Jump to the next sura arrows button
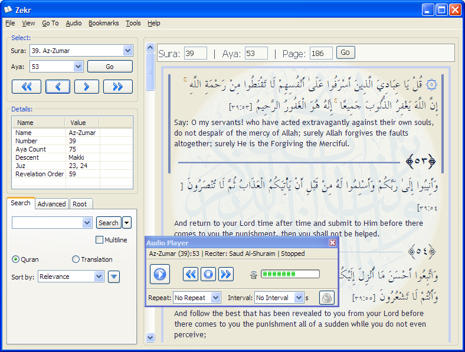The width and height of the screenshot is (465, 352). 118,87
